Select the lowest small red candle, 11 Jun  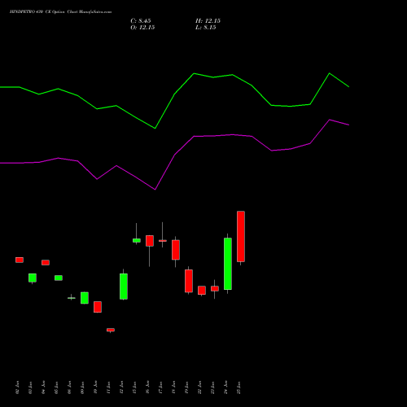111,330
